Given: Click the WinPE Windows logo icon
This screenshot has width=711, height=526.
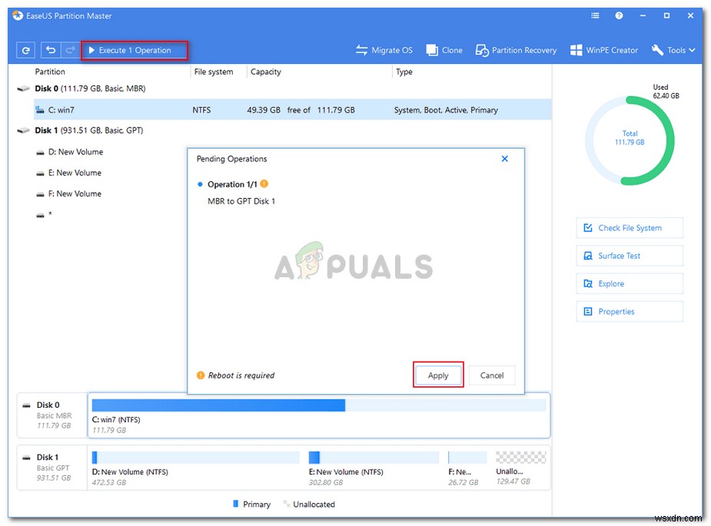Looking at the screenshot, I should (576, 50).
